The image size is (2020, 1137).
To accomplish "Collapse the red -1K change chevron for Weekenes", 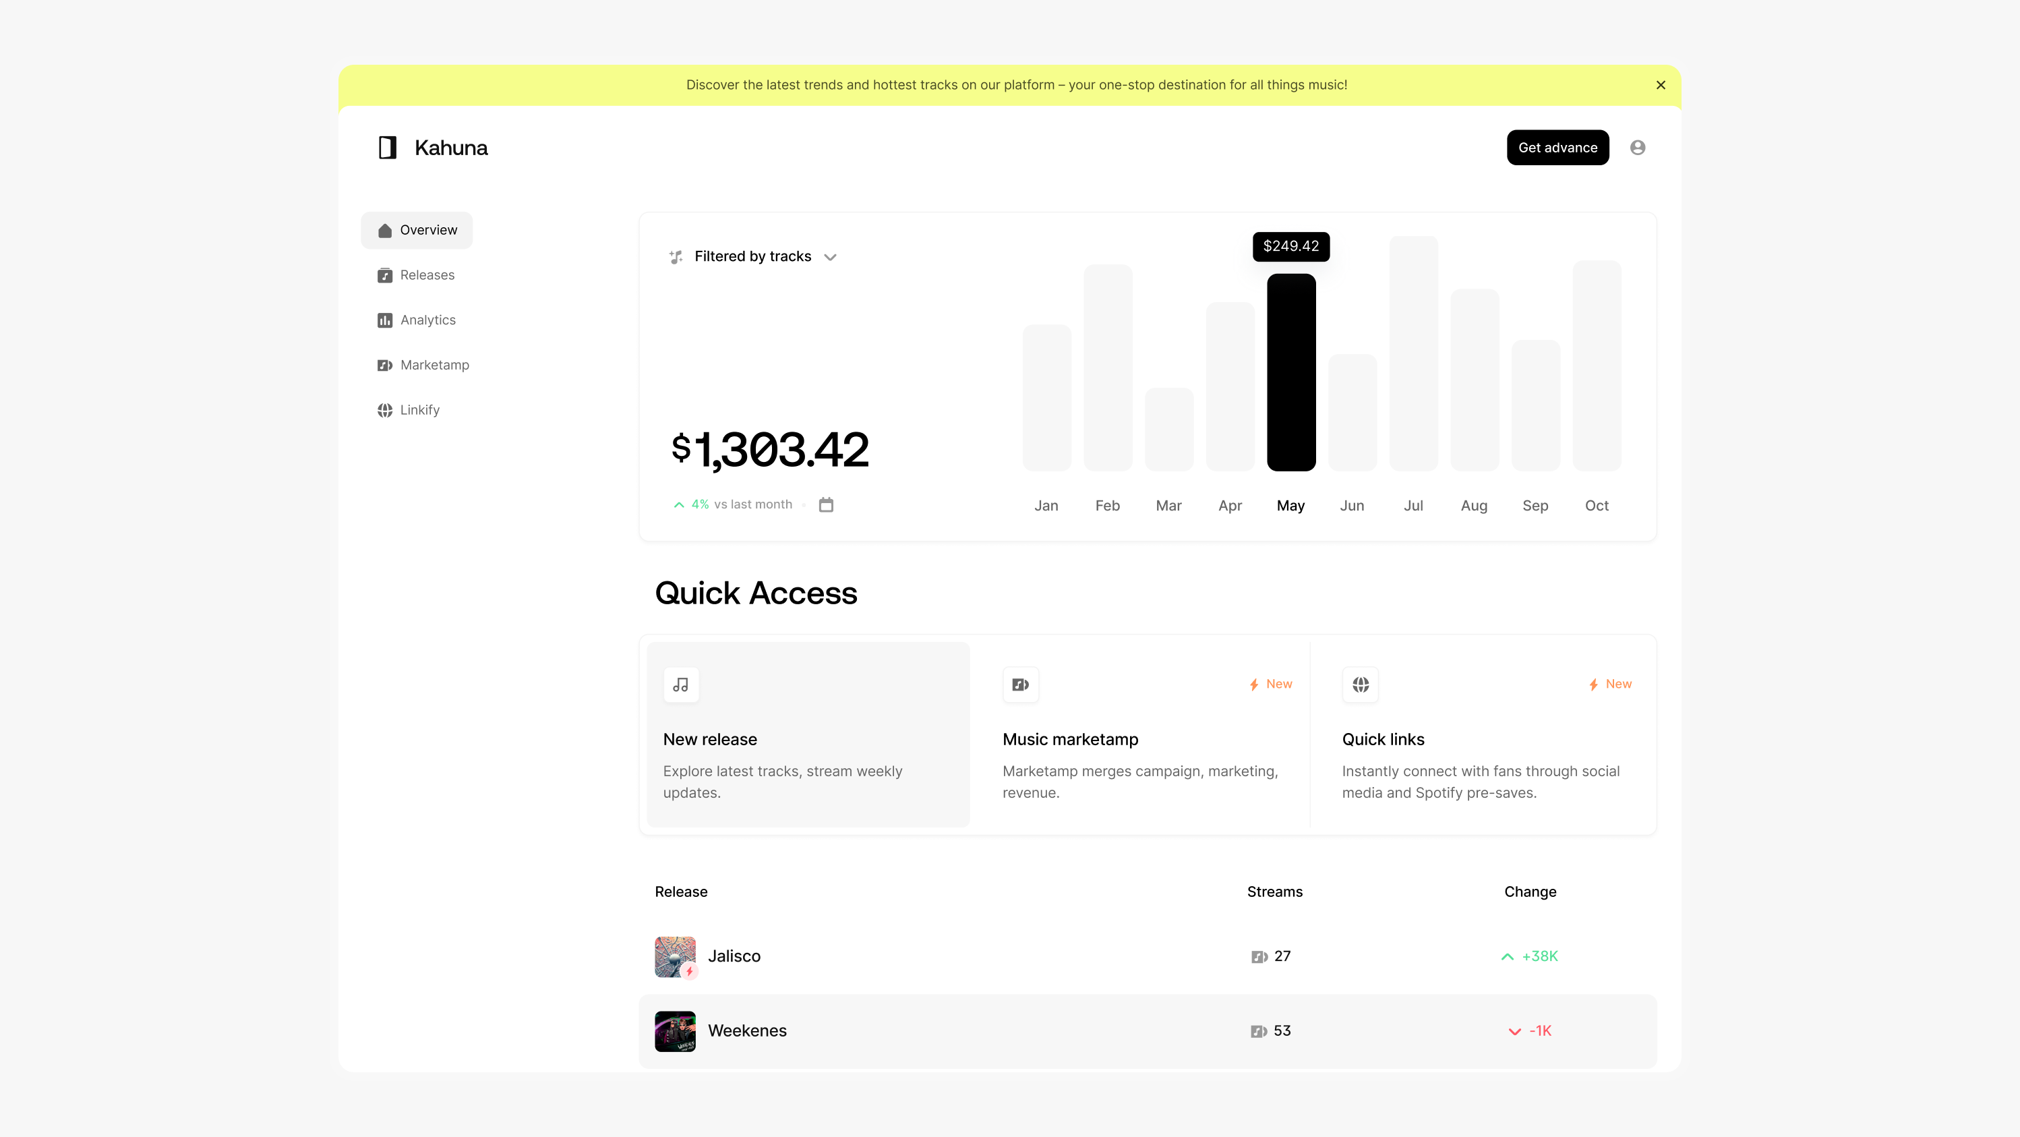I will (x=1514, y=1031).
